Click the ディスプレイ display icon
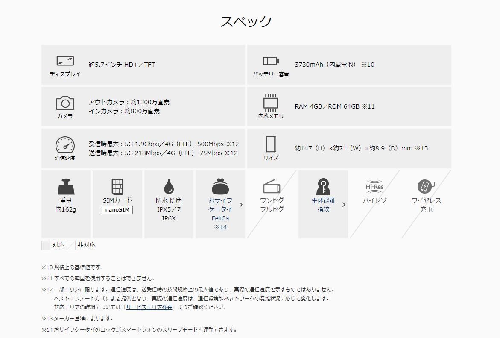The height and width of the screenshot is (338, 500). pos(64,60)
